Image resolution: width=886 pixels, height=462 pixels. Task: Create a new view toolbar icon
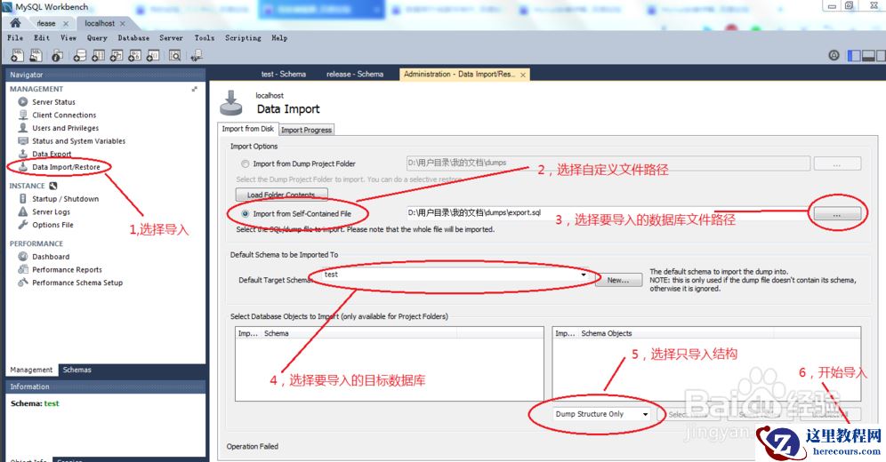tap(117, 55)
